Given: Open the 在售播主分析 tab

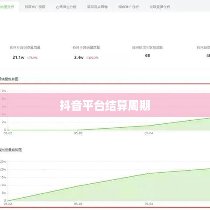Looking at the screenshot, I should click(x=66, y=7).
